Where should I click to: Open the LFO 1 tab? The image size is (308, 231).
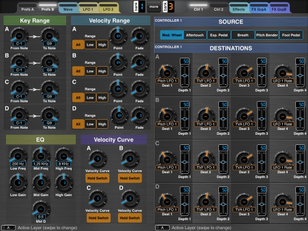[x=88, y=8]
